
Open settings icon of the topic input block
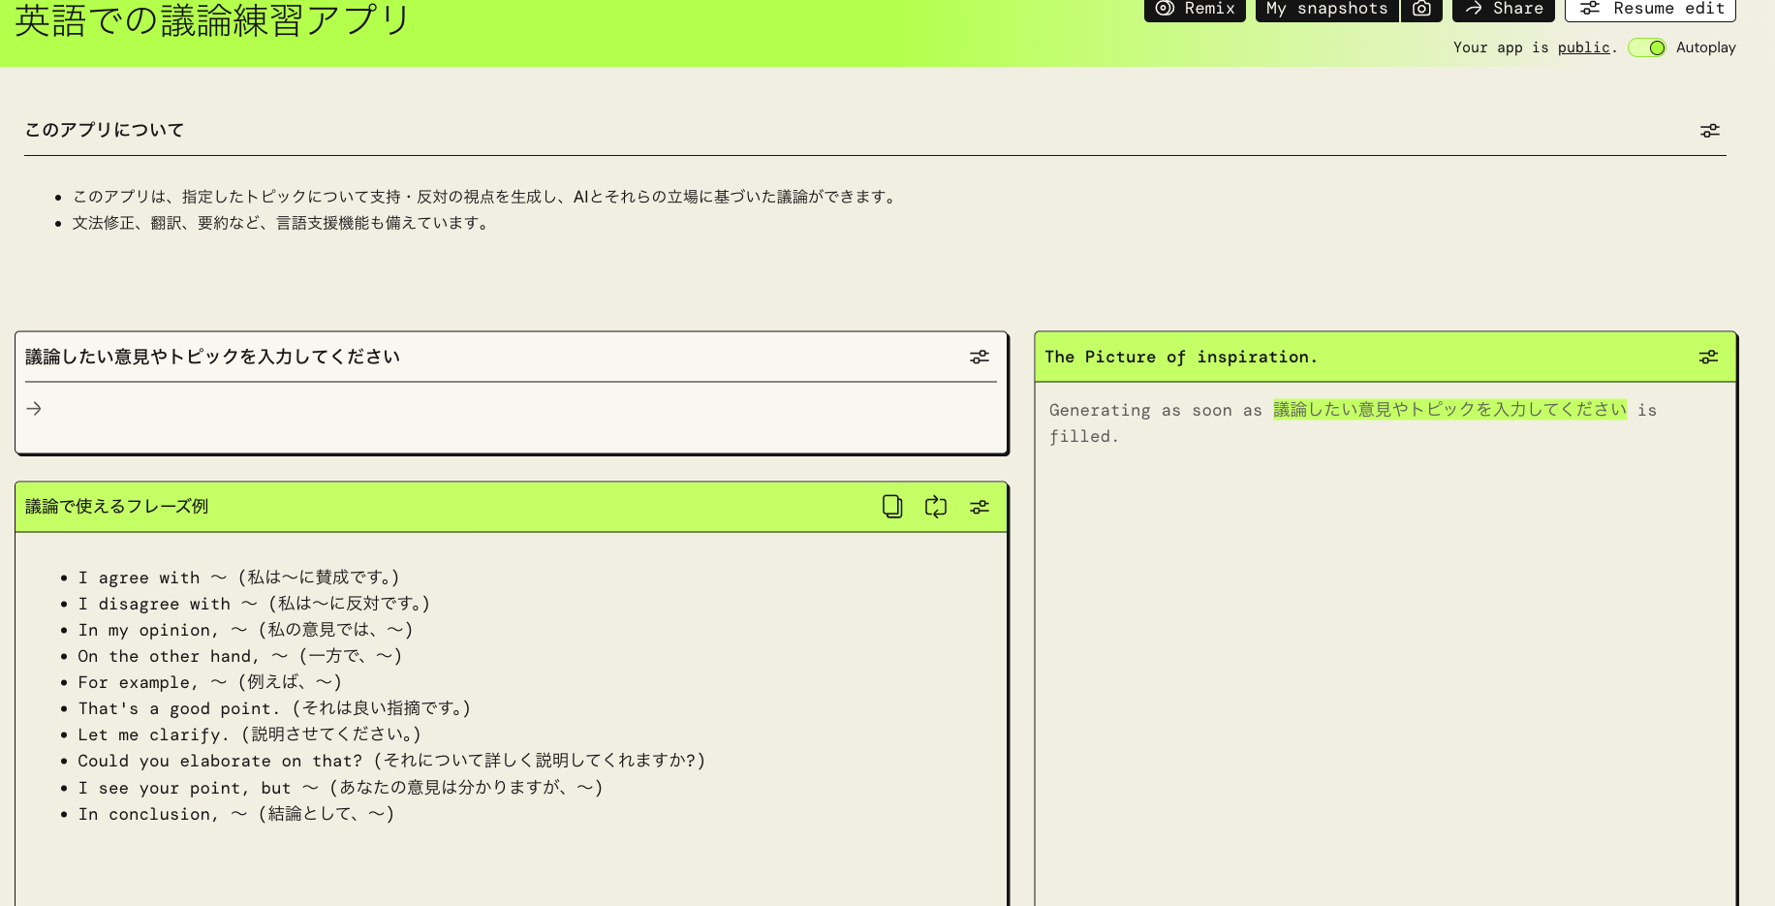point(980,358)
